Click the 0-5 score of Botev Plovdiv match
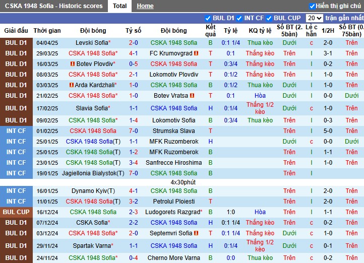This screenshot has width=364, height=263. (134, 64)
